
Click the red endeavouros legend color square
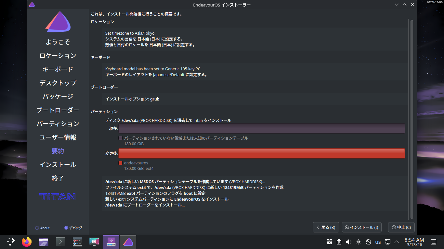pyautogui.click(x=121, y=163)
